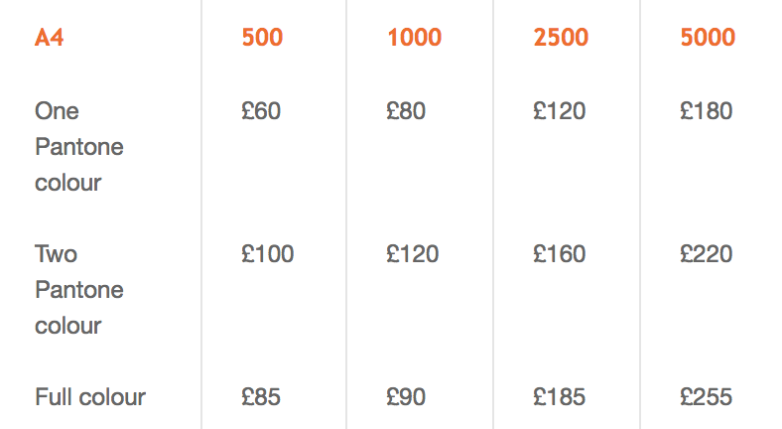Select the 5000 quantity column header
The image size is (782, 429).
(708, 38)
